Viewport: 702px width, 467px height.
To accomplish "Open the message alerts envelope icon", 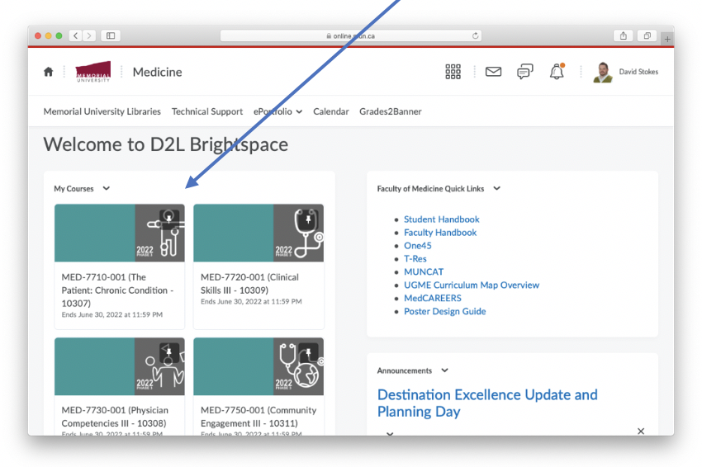I will (x=493, y=72).
